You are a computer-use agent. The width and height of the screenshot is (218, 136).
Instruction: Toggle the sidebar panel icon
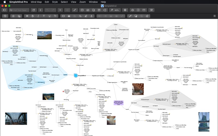tap(4, 10)
